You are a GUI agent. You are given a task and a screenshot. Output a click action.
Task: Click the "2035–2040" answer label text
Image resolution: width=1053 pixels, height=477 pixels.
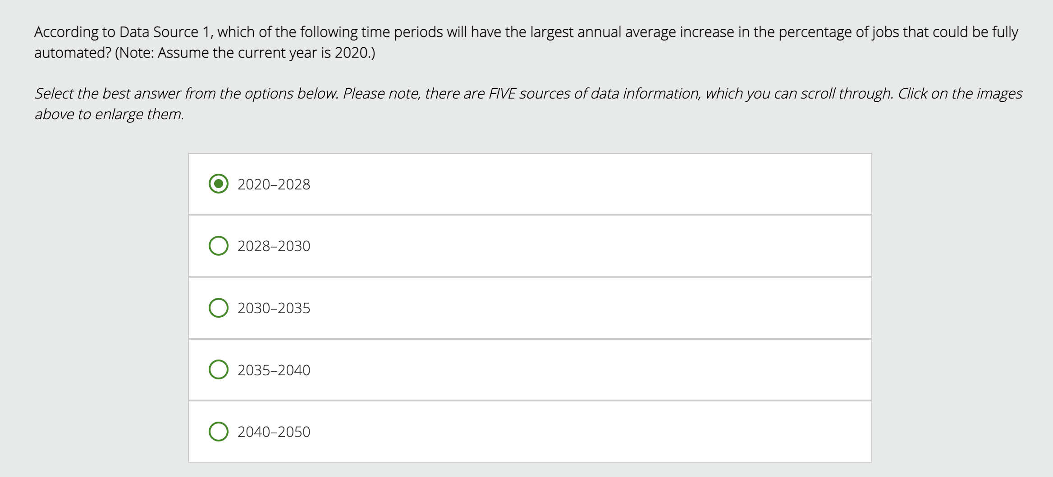pos(274,370)
